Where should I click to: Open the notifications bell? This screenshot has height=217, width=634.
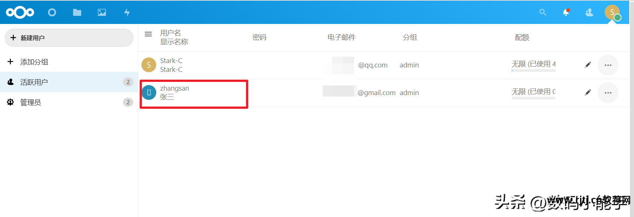click(x=566, y=13)
